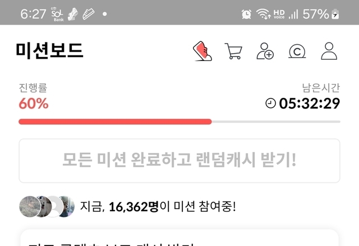359x246 pixels.
Task: Tap the battery icon in status bar
Action: tap(335, 14)
